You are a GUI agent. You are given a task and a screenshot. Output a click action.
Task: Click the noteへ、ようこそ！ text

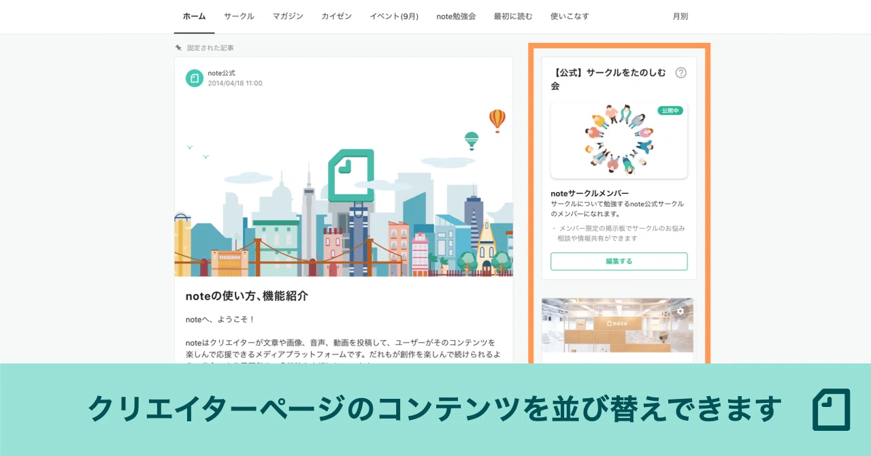(x=220, y=319)
